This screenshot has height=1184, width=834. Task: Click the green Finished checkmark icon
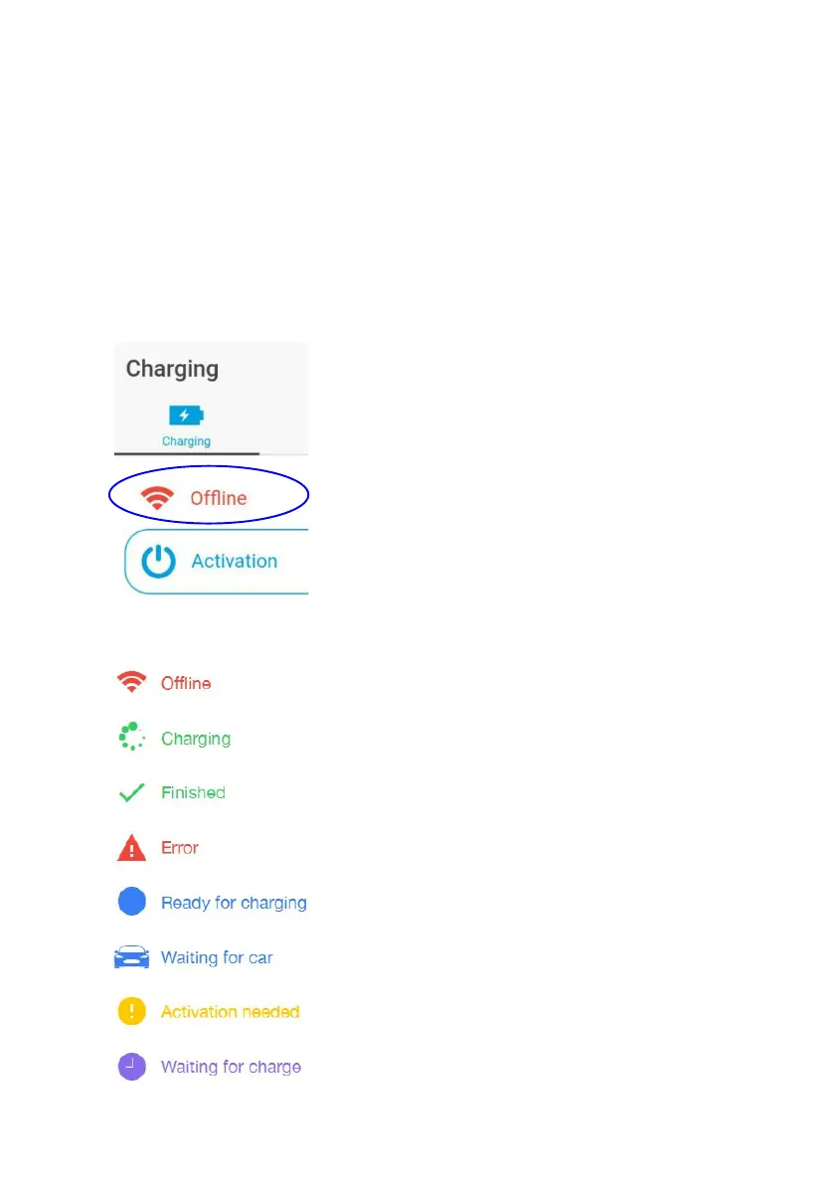point(131,793)
